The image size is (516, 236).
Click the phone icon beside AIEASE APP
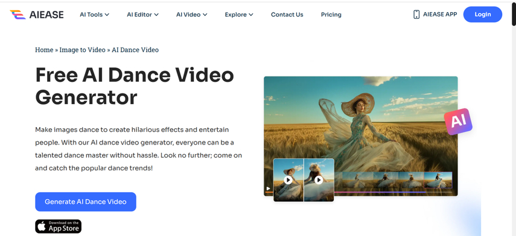416,14
